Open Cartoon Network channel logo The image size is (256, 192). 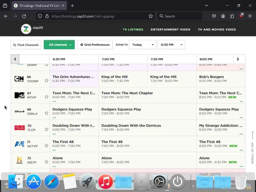(x=19, y=79)
